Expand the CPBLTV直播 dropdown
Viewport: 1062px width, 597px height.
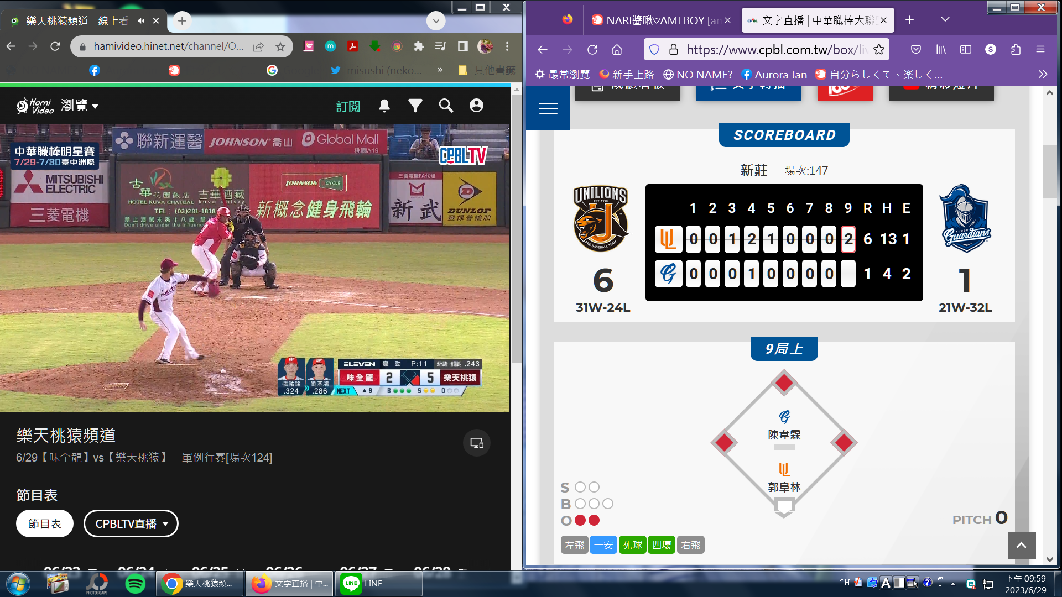131,523
